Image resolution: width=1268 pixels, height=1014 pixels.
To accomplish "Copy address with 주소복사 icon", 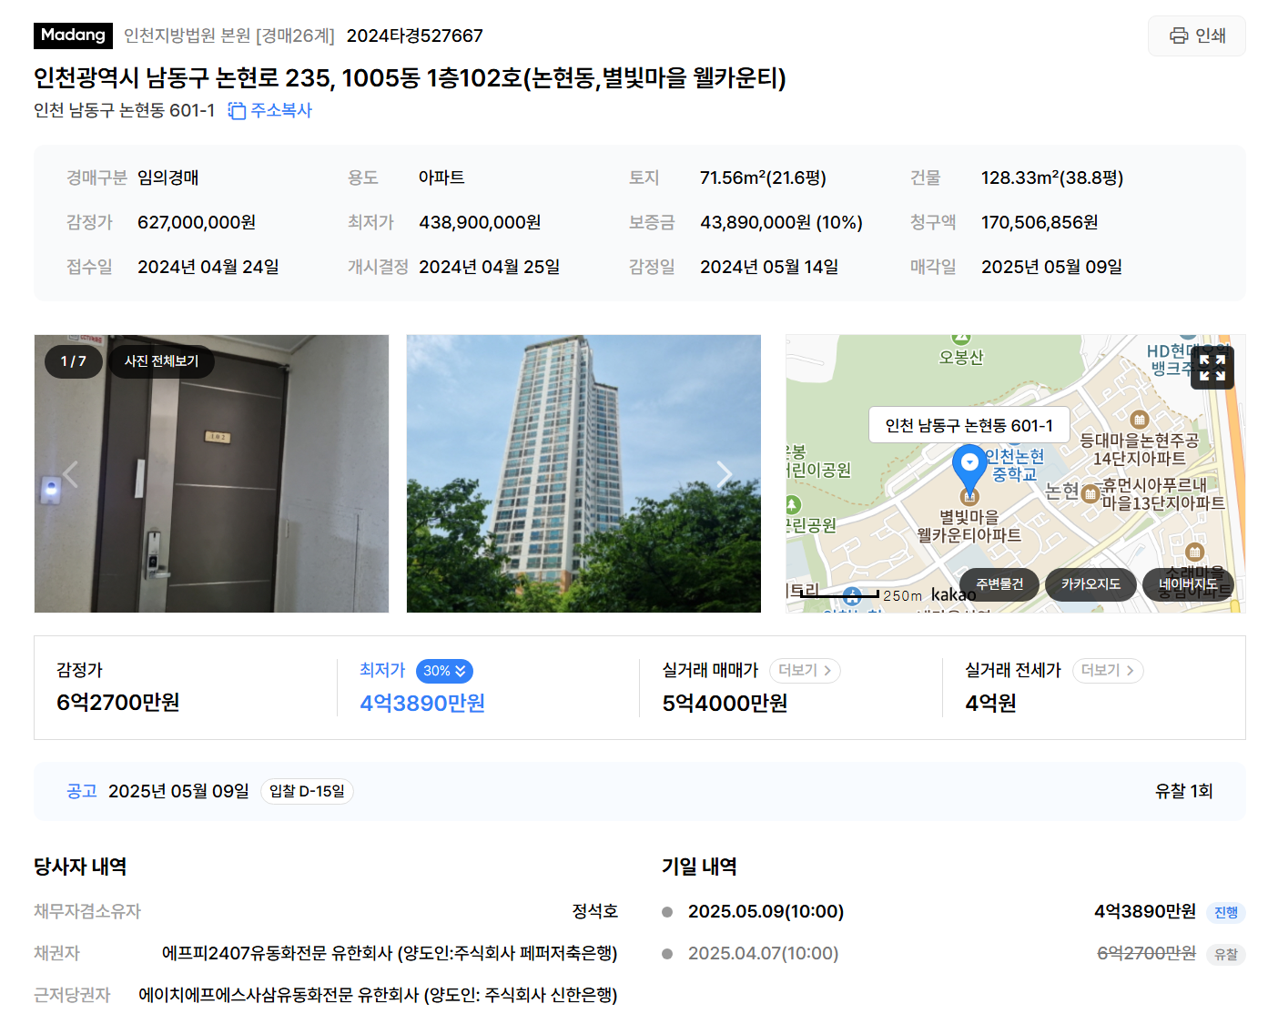I will coord(269,110).
